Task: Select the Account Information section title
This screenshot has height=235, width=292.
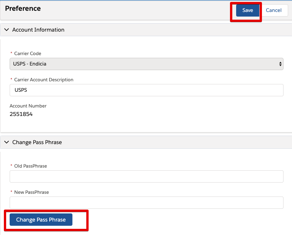Action: [38, 30]
